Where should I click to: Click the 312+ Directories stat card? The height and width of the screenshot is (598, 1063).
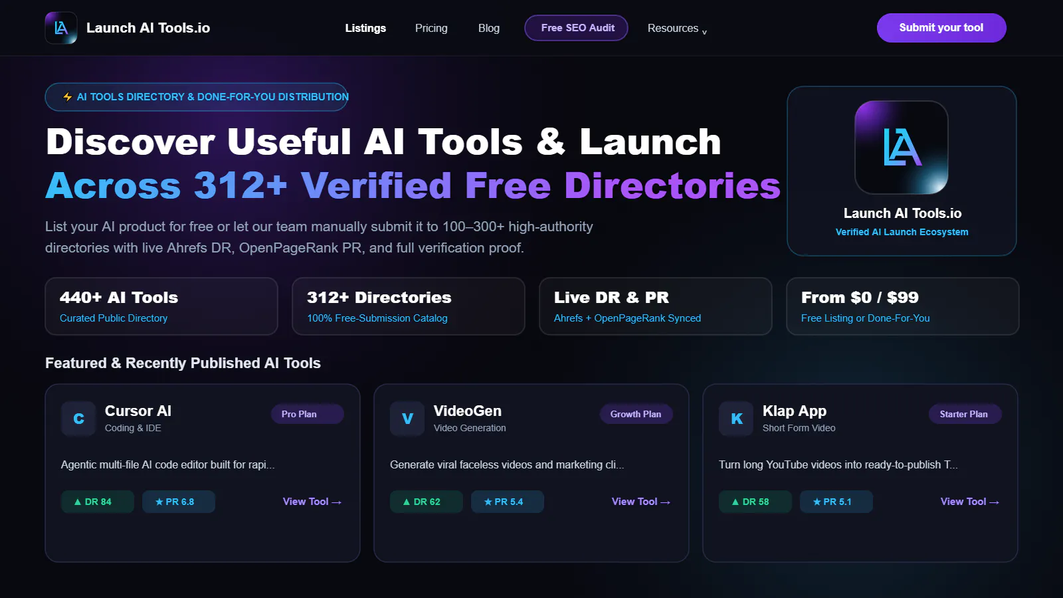409,306
